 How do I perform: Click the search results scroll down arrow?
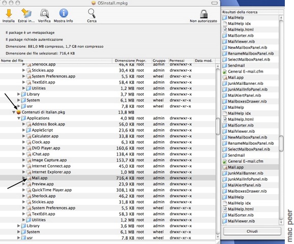point(281,223)
